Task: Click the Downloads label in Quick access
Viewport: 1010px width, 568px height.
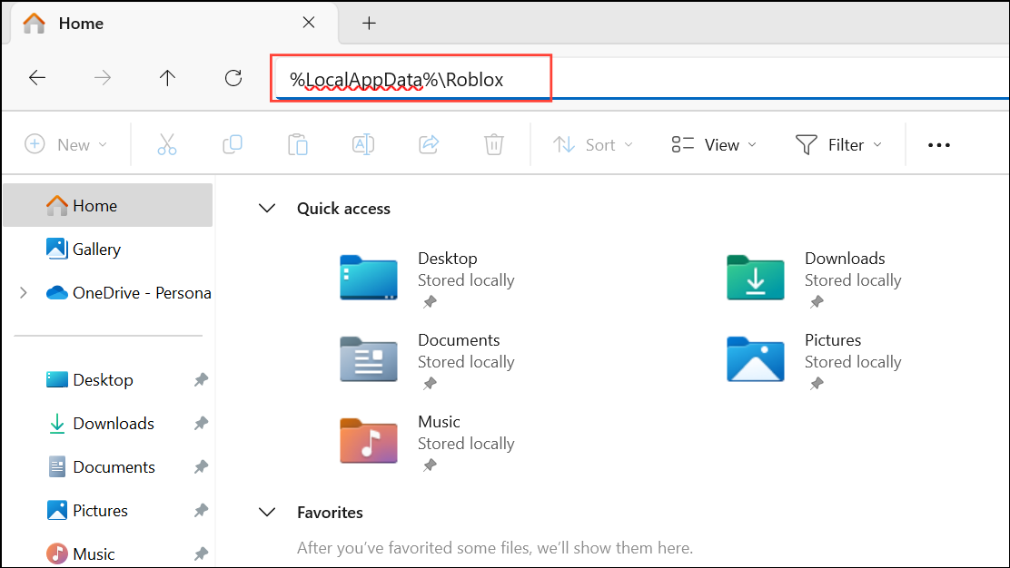Action: pos(845,258)
